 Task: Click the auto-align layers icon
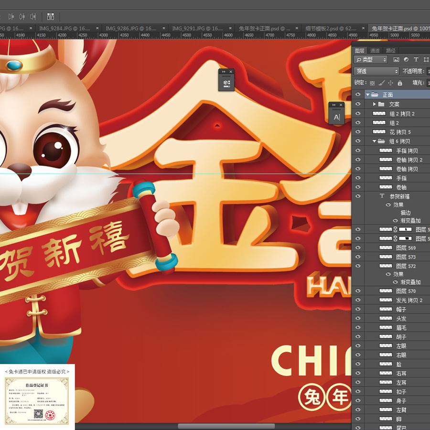pyautogui.click(x=51, y=17)
